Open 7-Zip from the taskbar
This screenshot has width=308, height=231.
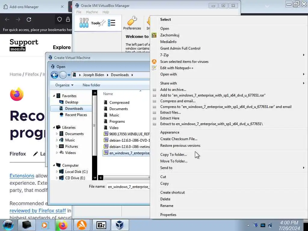pyautogui.click(x=101, y=225)
